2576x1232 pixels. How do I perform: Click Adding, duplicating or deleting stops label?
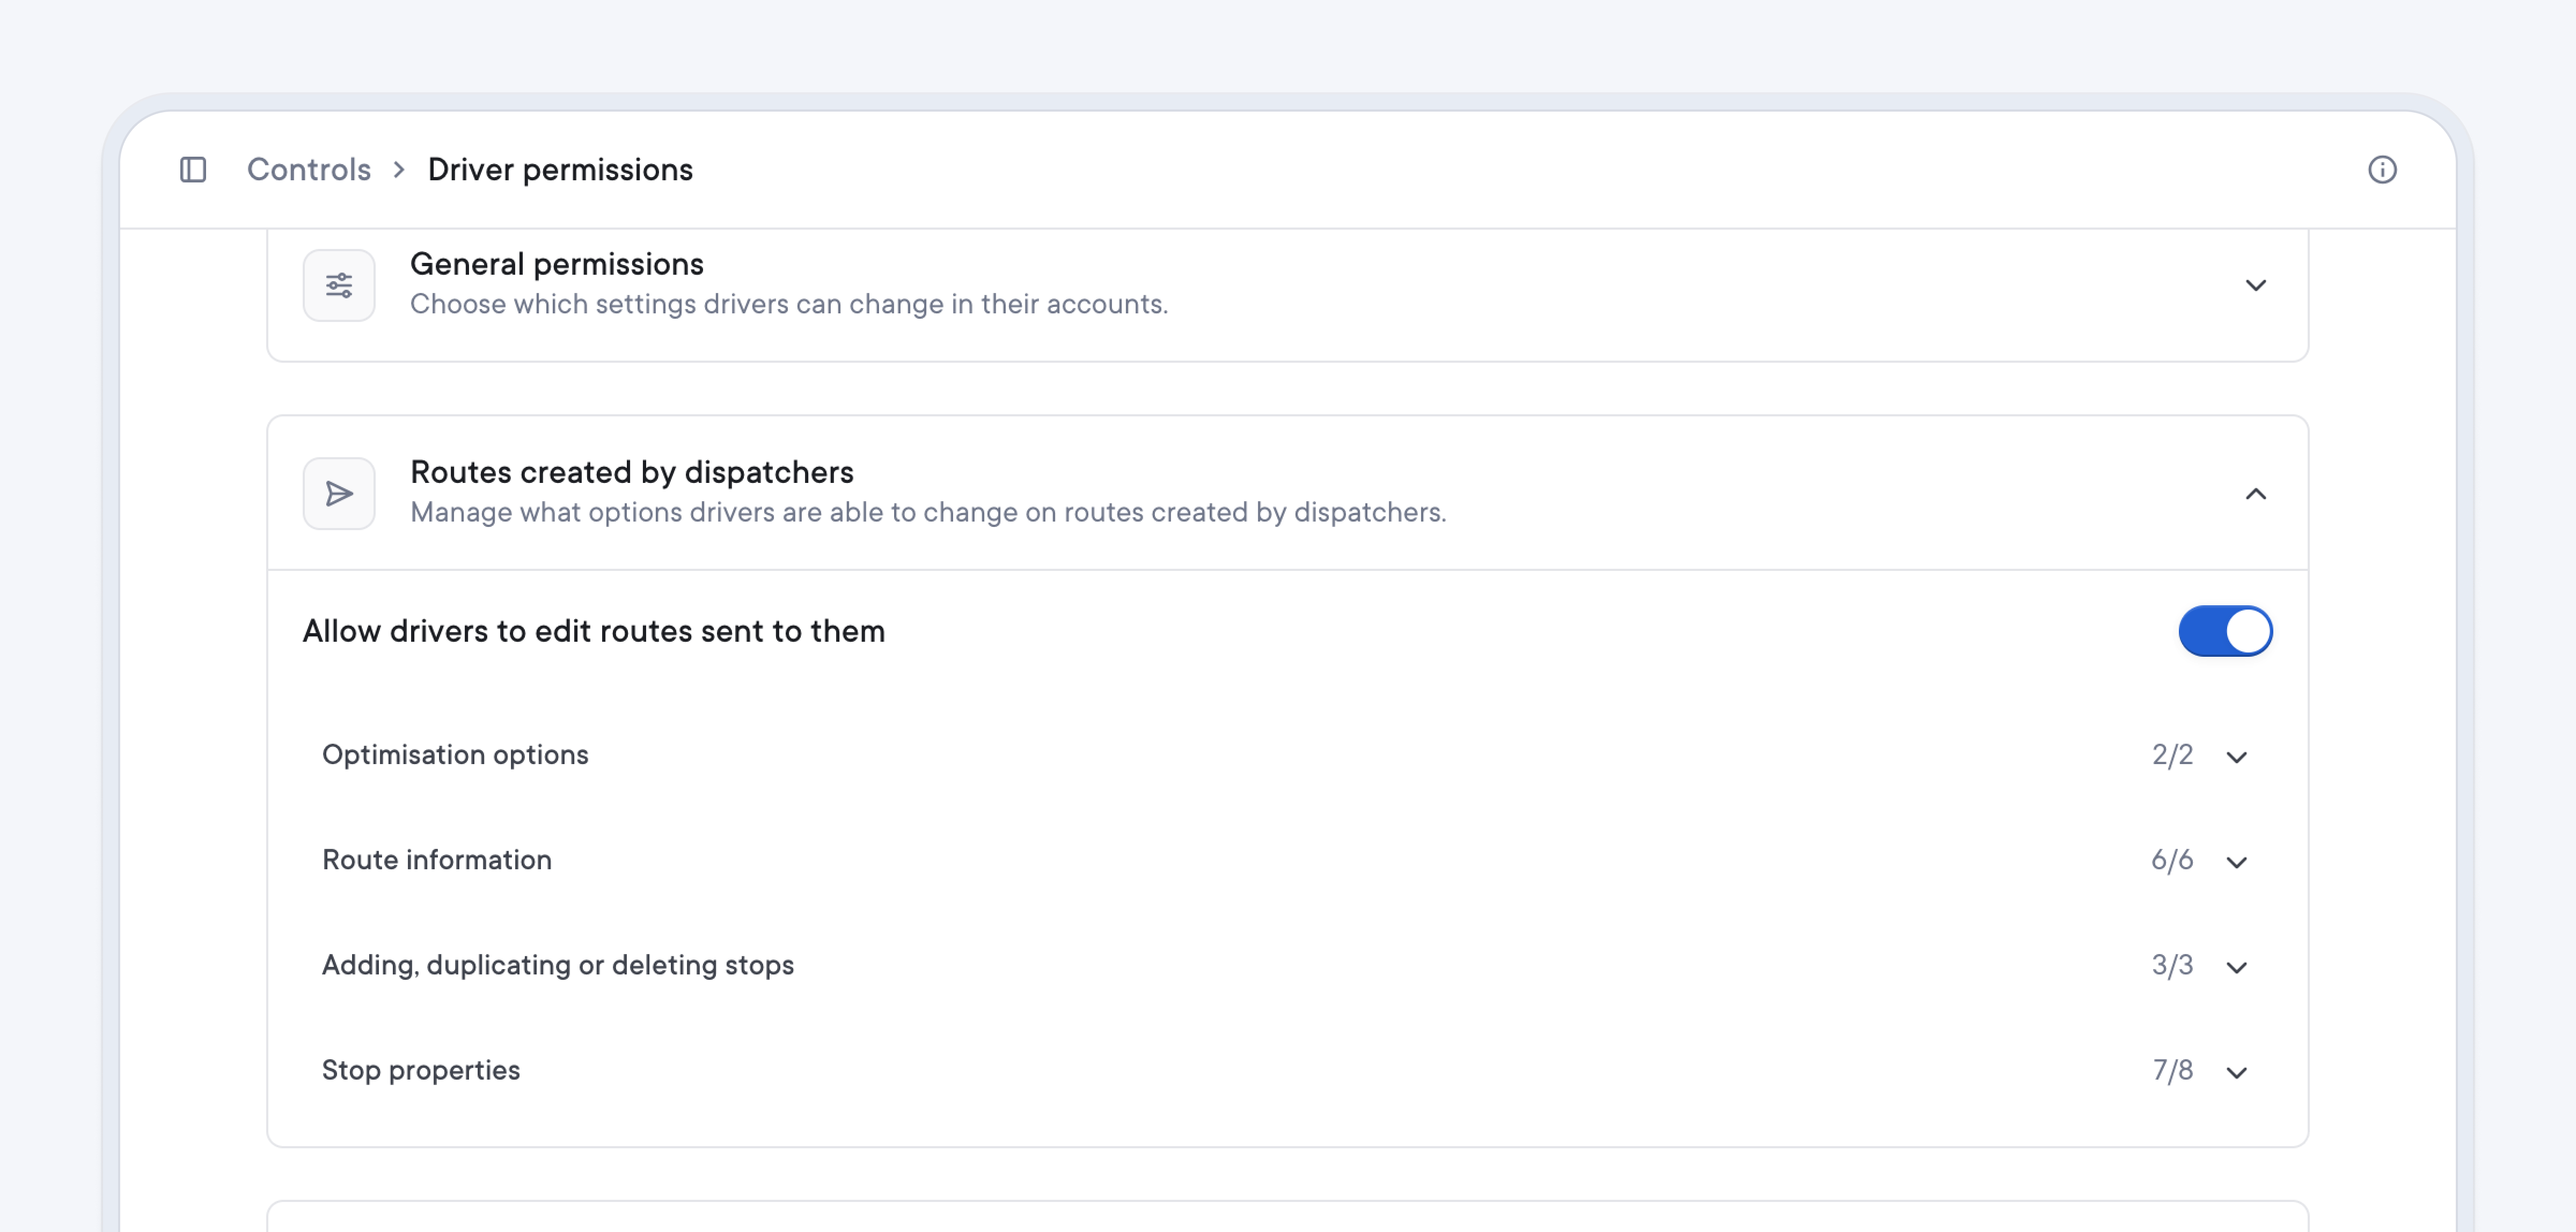(558, 965)
